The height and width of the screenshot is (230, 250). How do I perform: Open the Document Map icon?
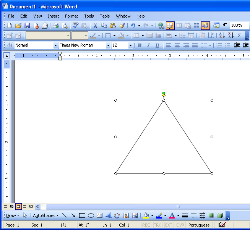click(x=216, y=26)
